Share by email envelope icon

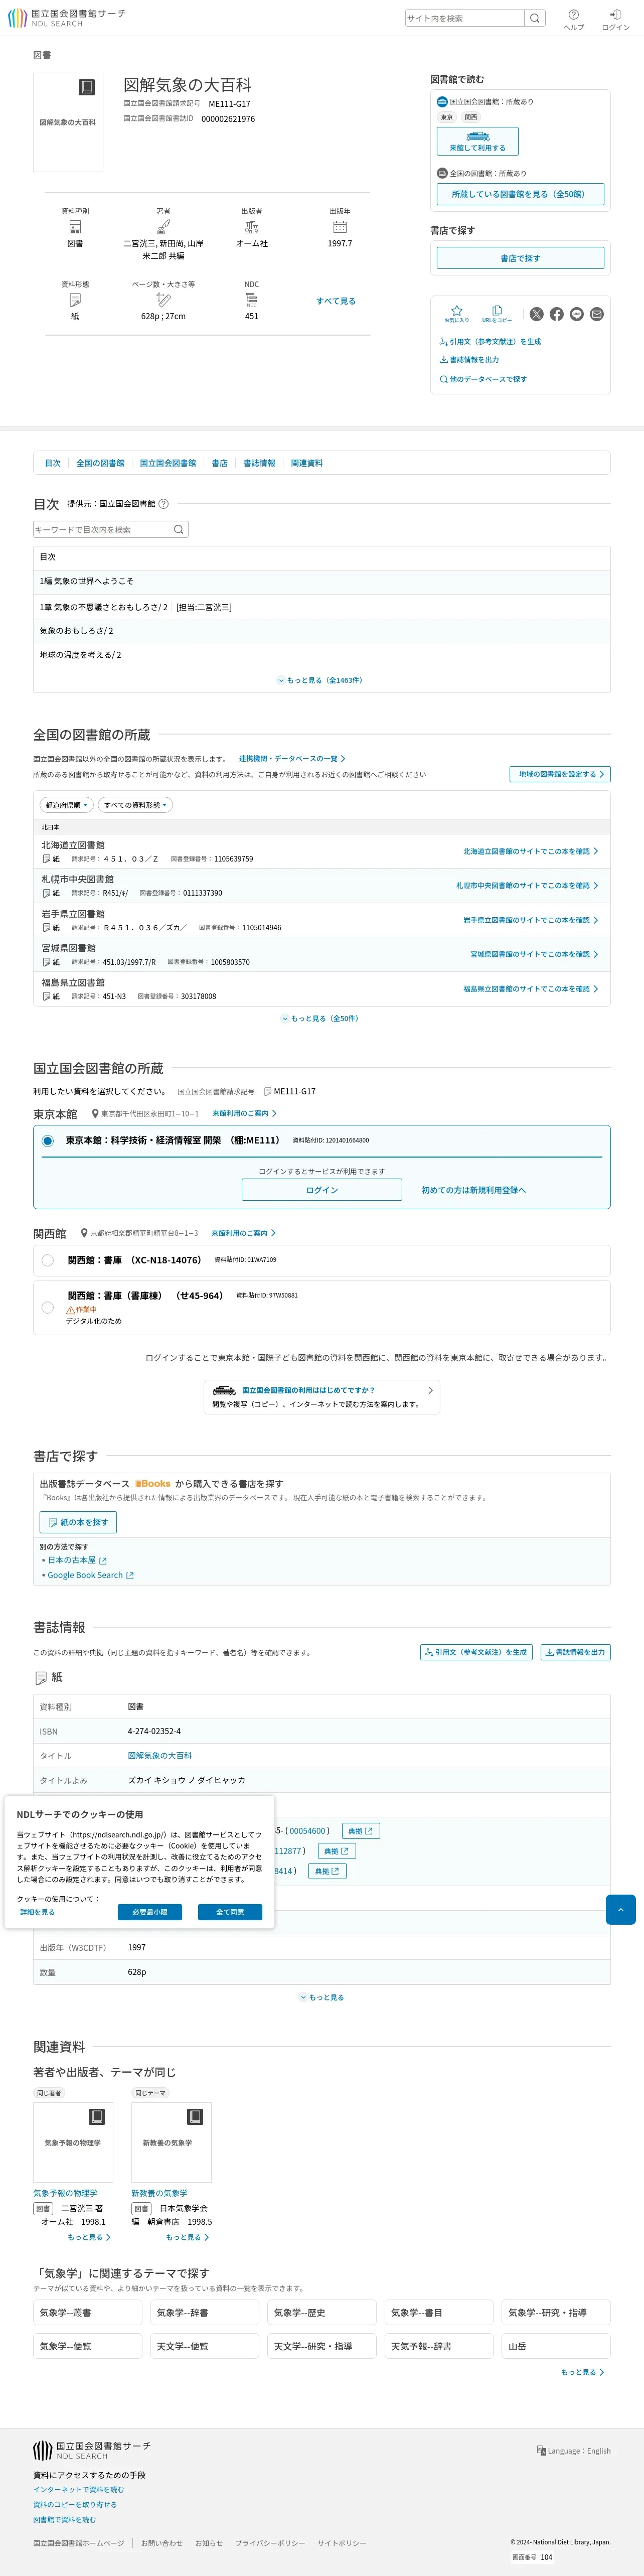click(597, 314)
